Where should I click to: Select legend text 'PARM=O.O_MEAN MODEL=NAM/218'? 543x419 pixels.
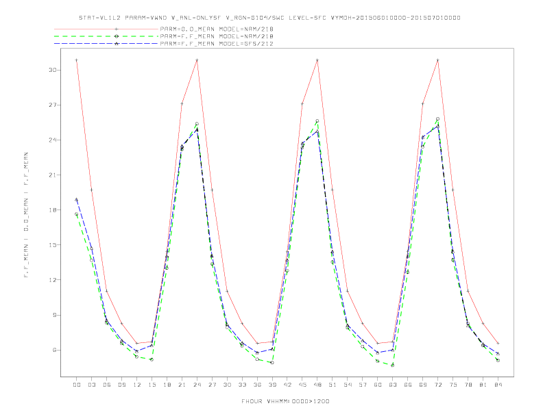click(217, 29)
